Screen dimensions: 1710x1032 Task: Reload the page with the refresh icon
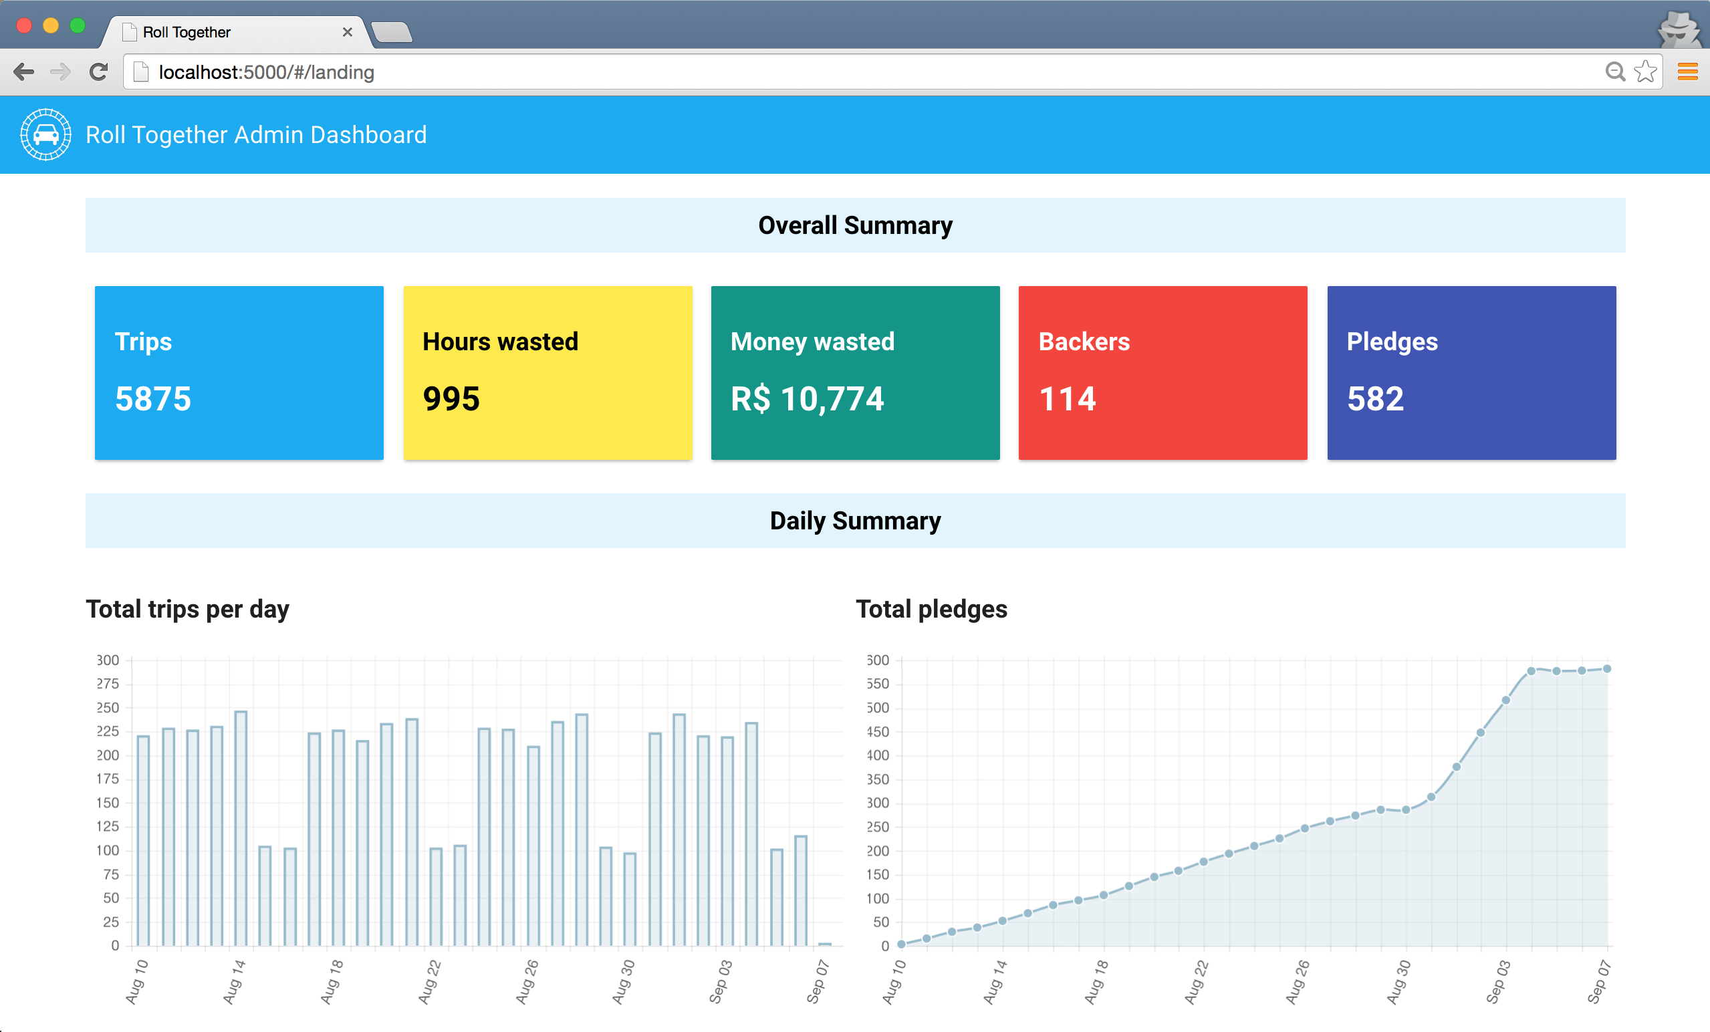point(98,72)
